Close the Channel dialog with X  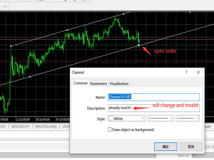[198, 72]
